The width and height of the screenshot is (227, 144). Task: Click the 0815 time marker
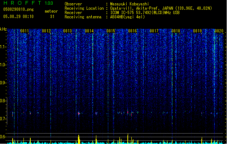111,31
